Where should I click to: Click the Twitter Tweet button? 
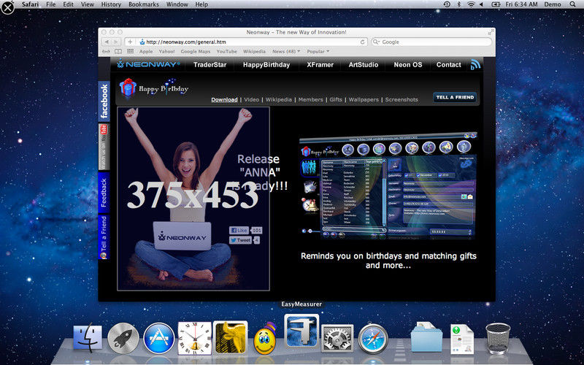(240, 240)
